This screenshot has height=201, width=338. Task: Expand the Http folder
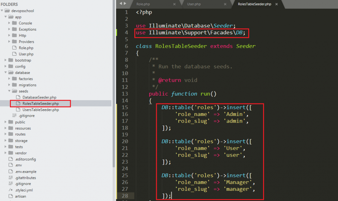tap(9, 36)
